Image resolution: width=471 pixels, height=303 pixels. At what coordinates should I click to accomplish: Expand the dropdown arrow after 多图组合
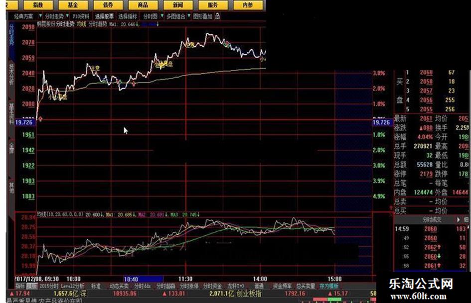(x=189, y=16)
